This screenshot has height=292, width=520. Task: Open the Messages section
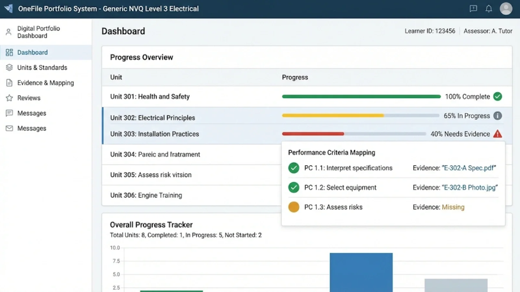[x=31, y=113]
